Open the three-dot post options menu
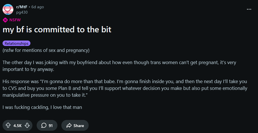This screenshot has width=258, height=133. pos(249,9)
